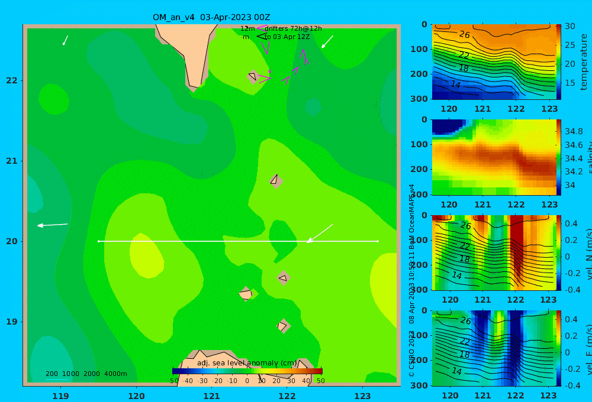This screenshot has height=402, width=592.
Task: Click latitude label 19 on map axis
Action: tap(12, 322)
